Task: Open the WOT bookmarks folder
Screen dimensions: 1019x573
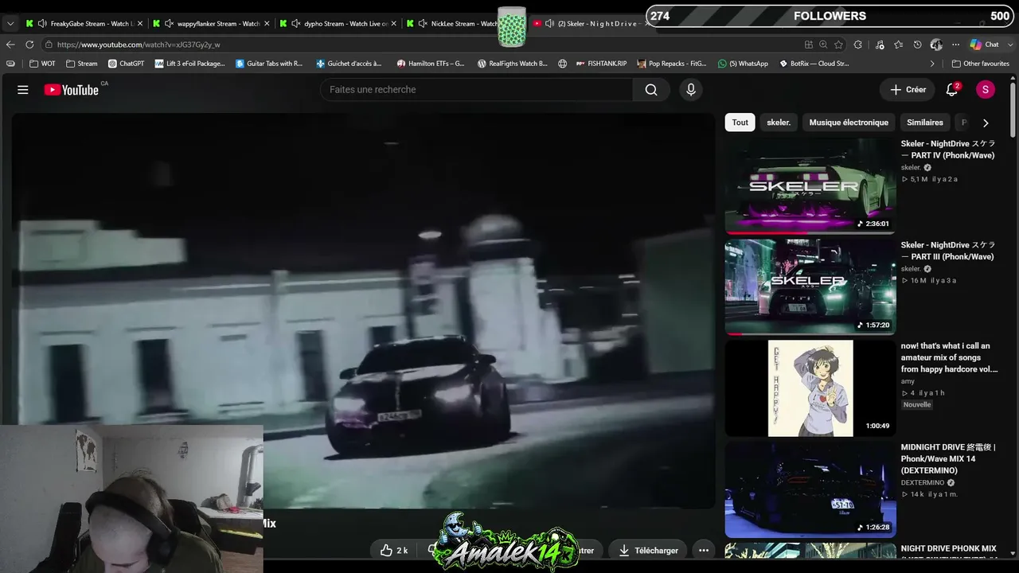Action: point(43,64)
